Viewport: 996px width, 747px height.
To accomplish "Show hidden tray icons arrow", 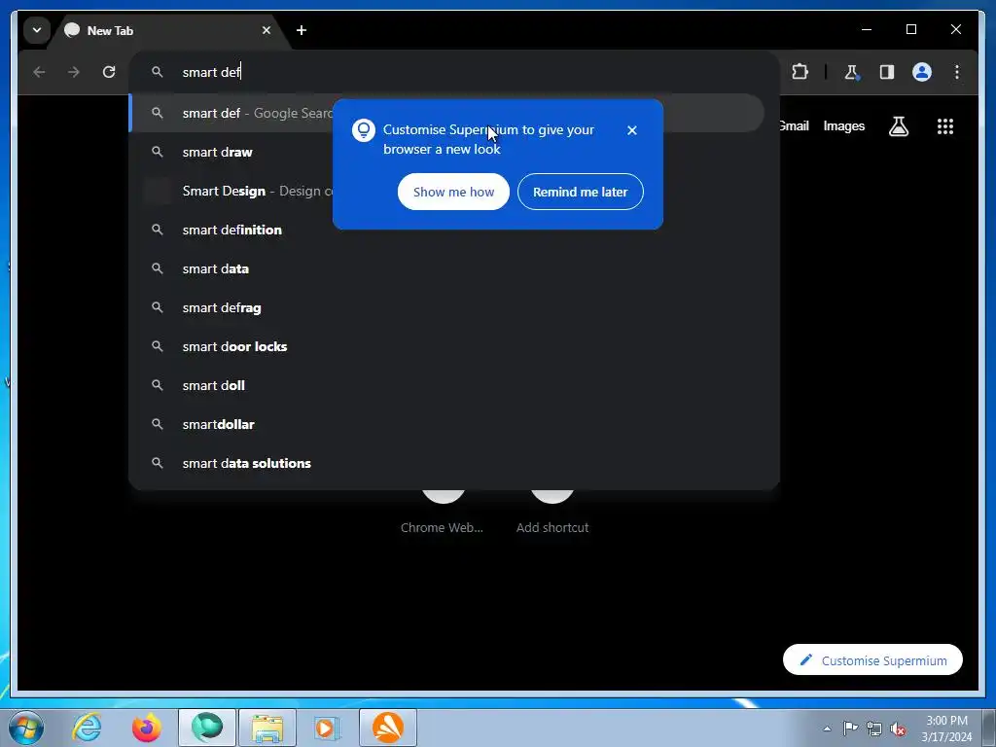I will pyautogui.click(x=827, y=729).
